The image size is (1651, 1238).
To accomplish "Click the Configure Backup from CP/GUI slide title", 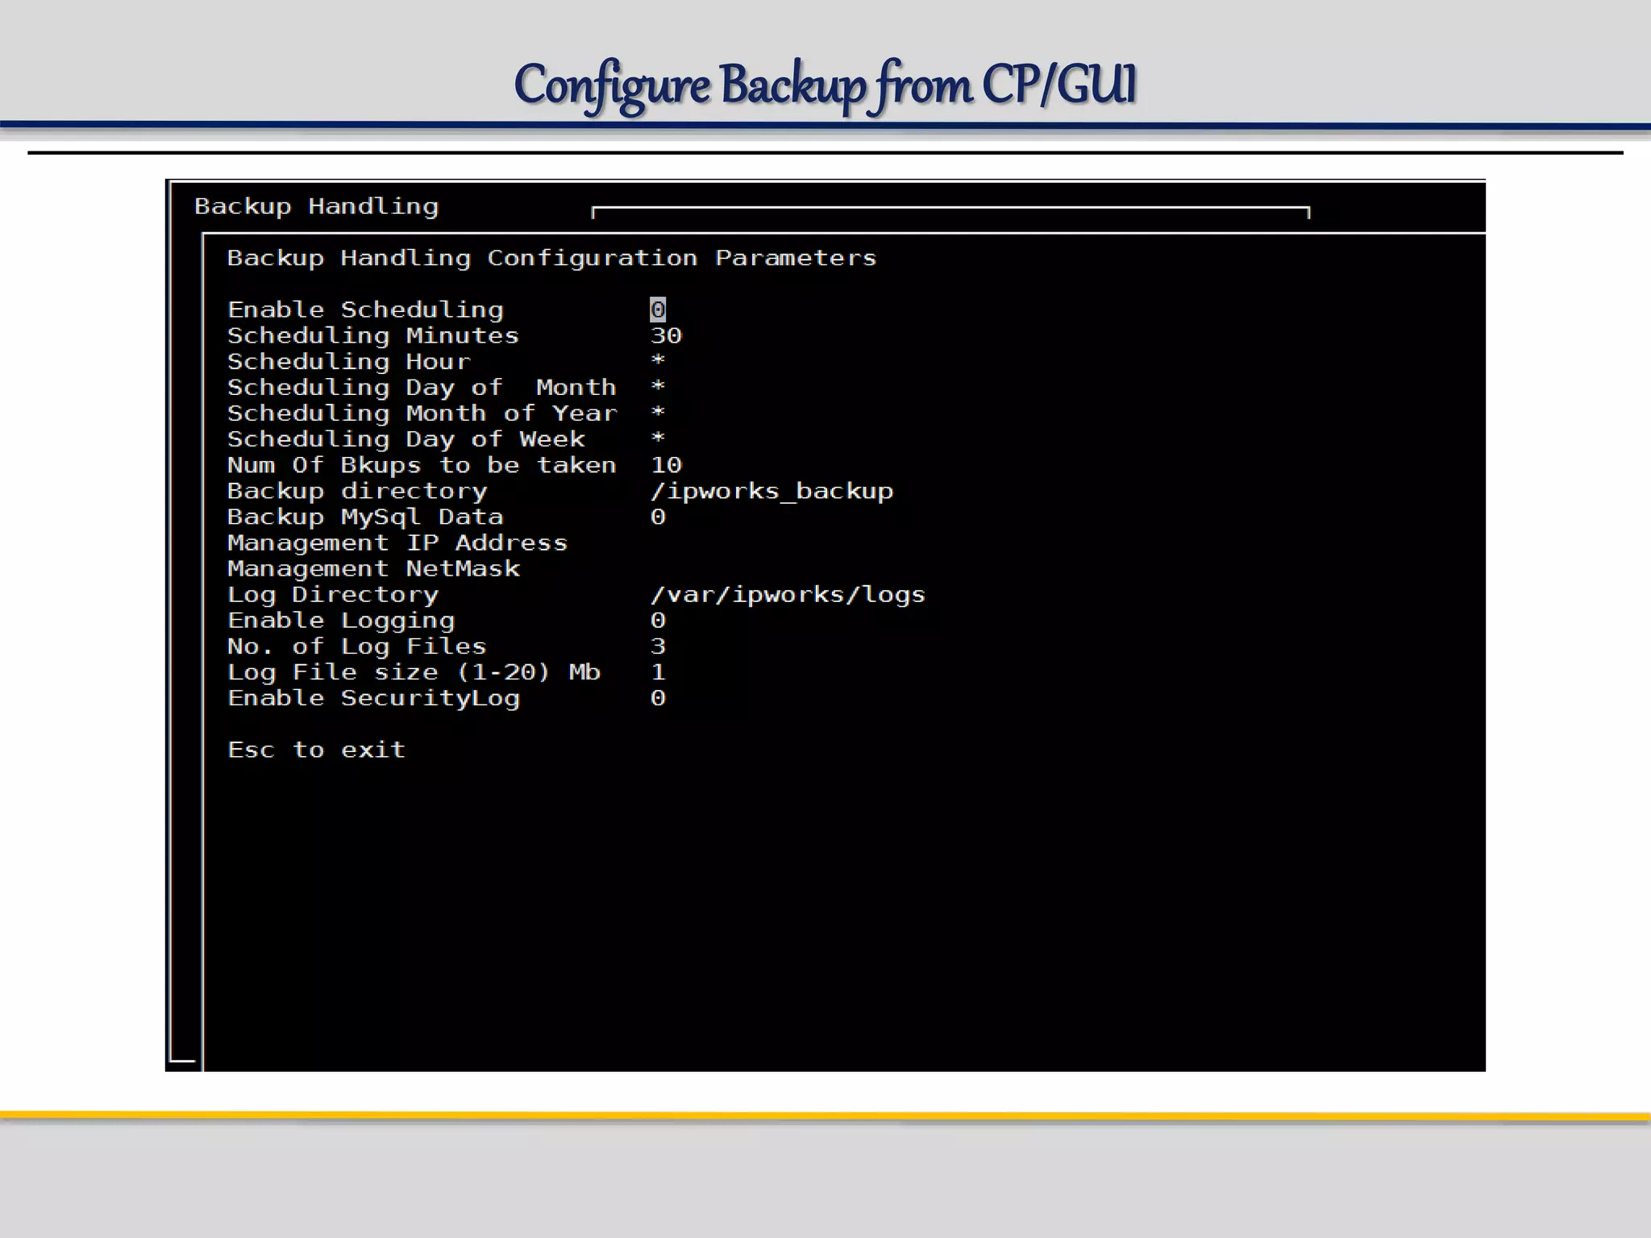I will point(825,85).
